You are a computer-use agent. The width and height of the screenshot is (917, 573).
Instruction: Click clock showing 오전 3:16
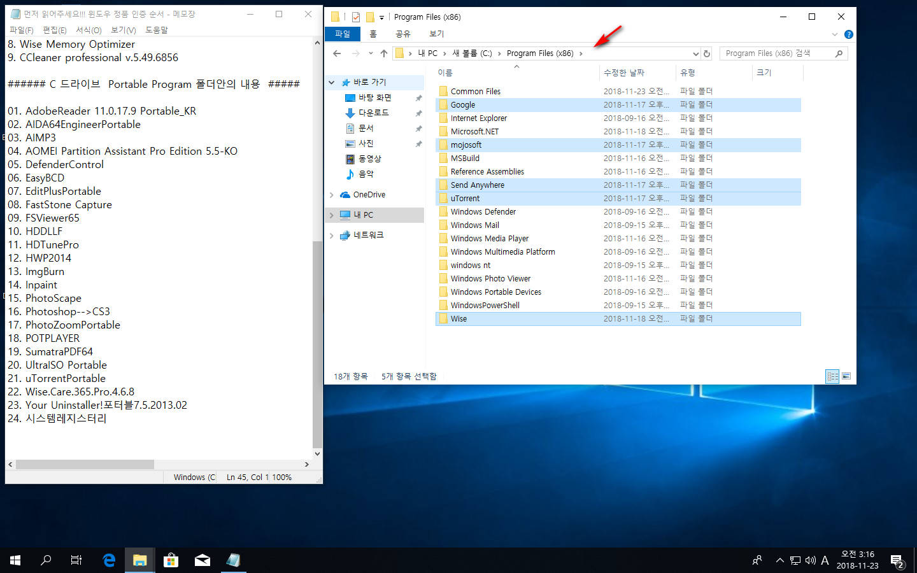pos(857,554)
